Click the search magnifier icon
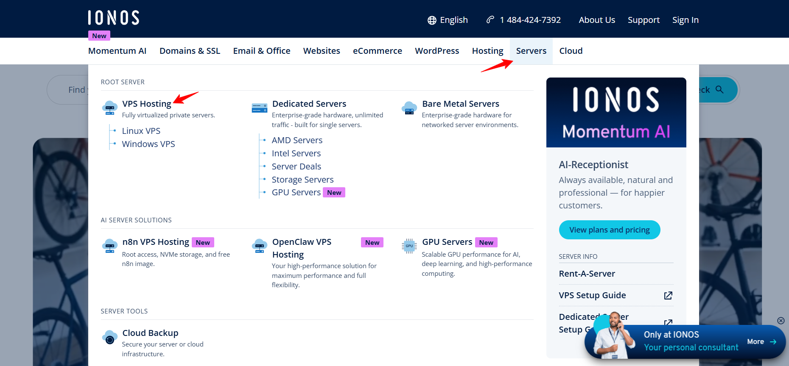This screenshot has width=789, height=366. [x=719, y=89]
